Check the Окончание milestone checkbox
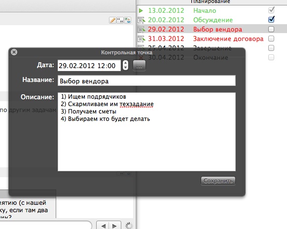This screenshot has height=229, width=287. tap(271, 57)
